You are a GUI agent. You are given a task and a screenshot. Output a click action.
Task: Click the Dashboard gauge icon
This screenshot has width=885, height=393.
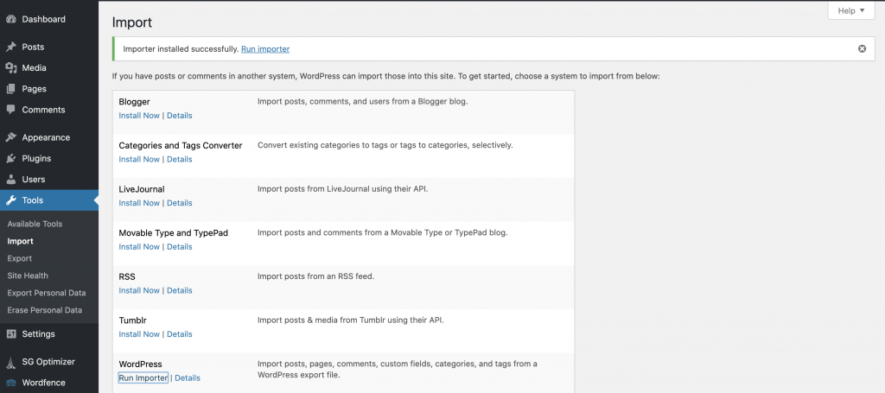pyautogui.click(x=11, y=19)
